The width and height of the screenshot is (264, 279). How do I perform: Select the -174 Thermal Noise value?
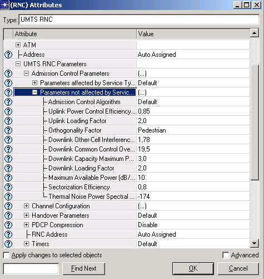143,197
